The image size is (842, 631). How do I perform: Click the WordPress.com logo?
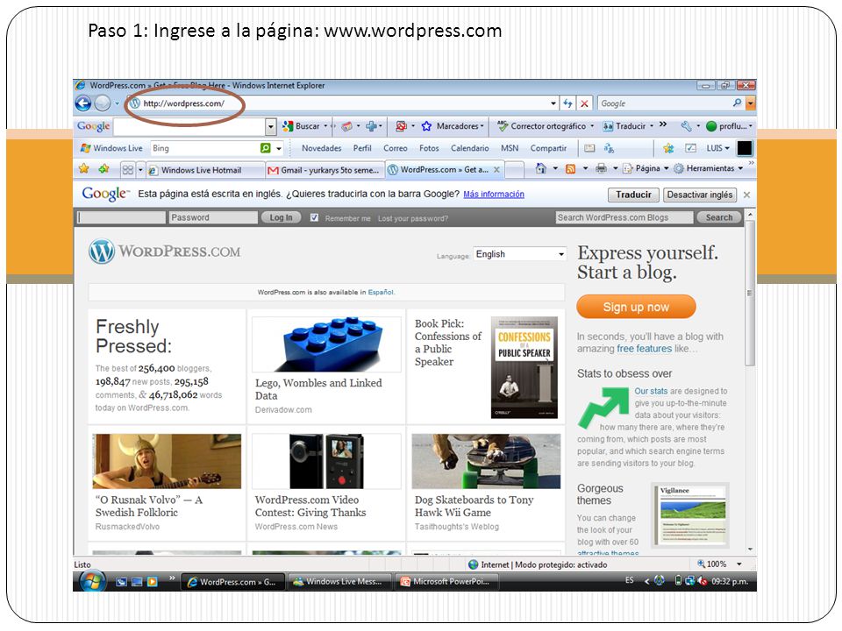click(165, 252)
